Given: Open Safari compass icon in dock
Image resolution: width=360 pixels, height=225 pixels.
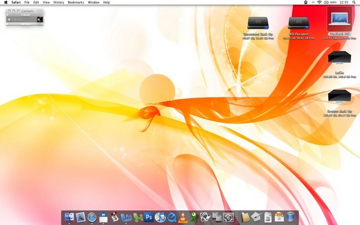Looking at the screenshot, I should pyautogui.click(x=92, y=217).
